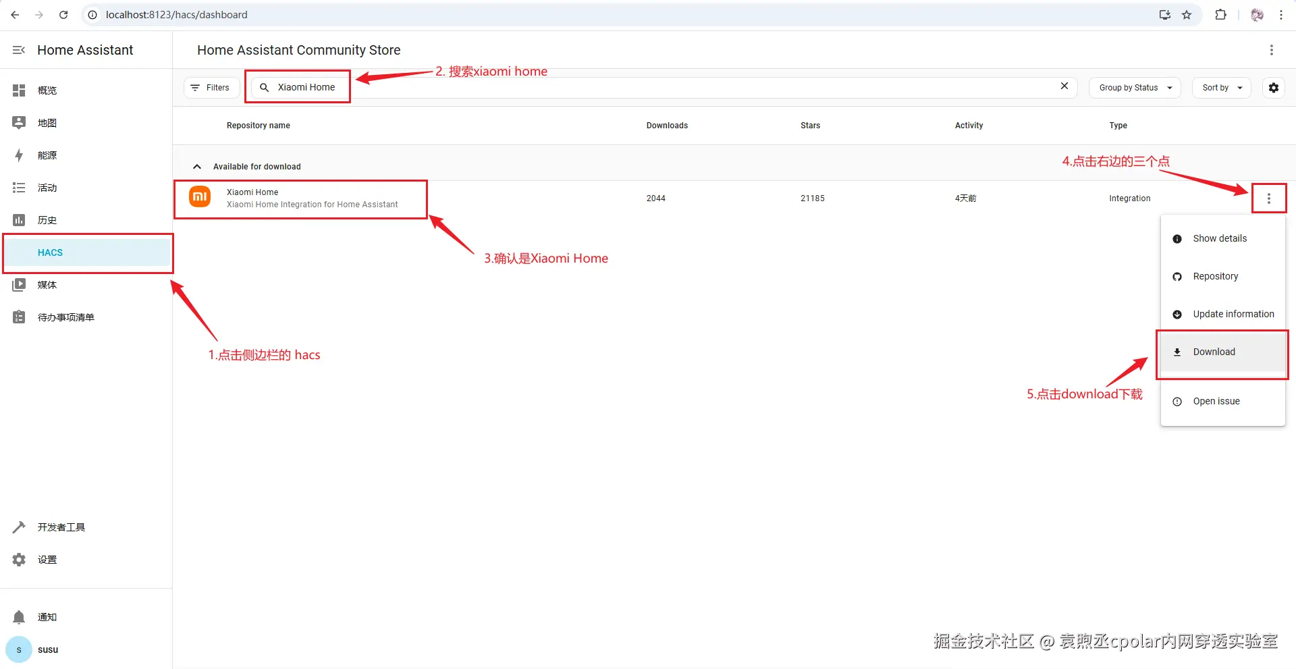1296x669 pixels.
Task: Open the Xiaomi Home row three-dot menu
Action: (1269, 198)
